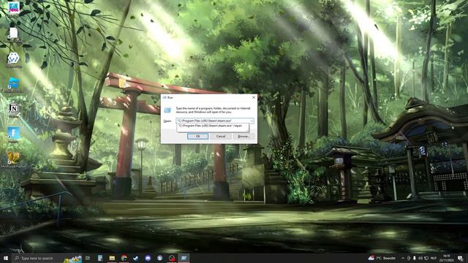Viewport: 468px width, 263px height.
Task: Expand the Open combo box history arrow
Action: pyautogui.click(x=252, y=121)
